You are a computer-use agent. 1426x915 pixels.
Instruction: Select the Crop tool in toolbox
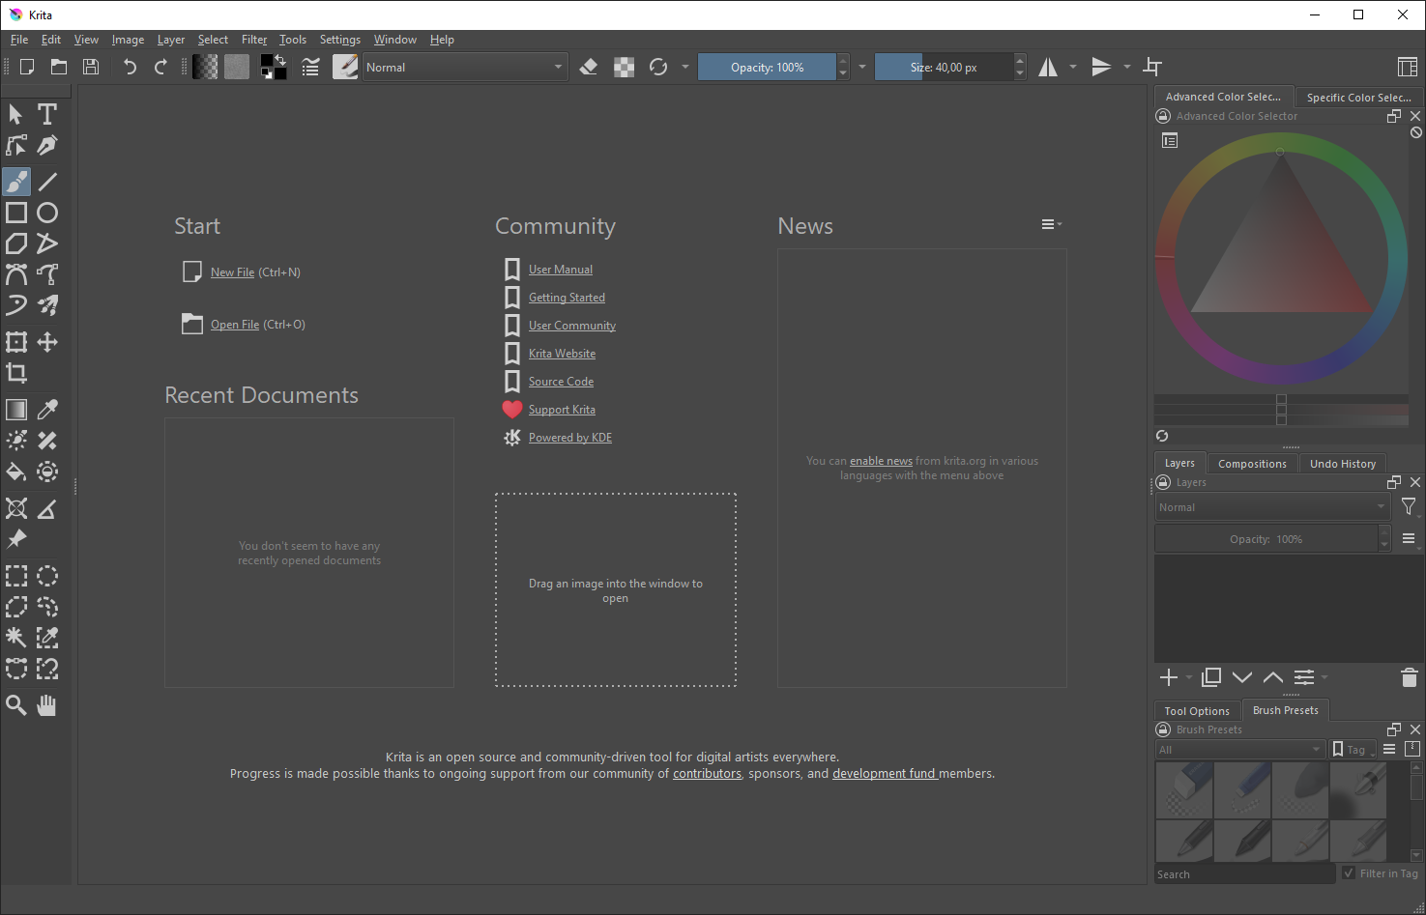coord(16,373)
